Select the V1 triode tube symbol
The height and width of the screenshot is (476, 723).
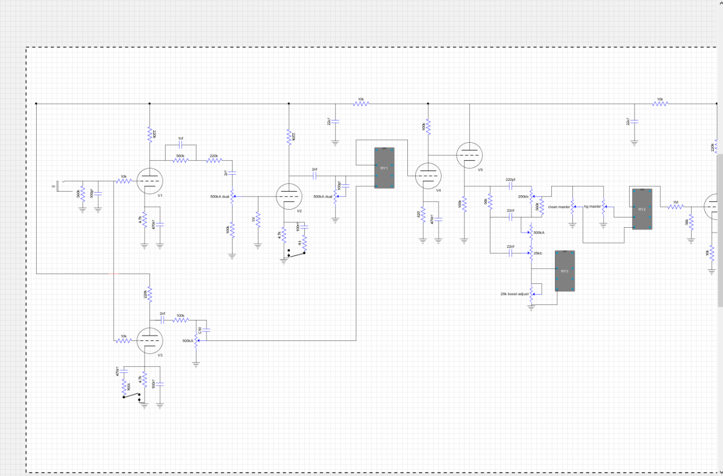tap(149, 181)
